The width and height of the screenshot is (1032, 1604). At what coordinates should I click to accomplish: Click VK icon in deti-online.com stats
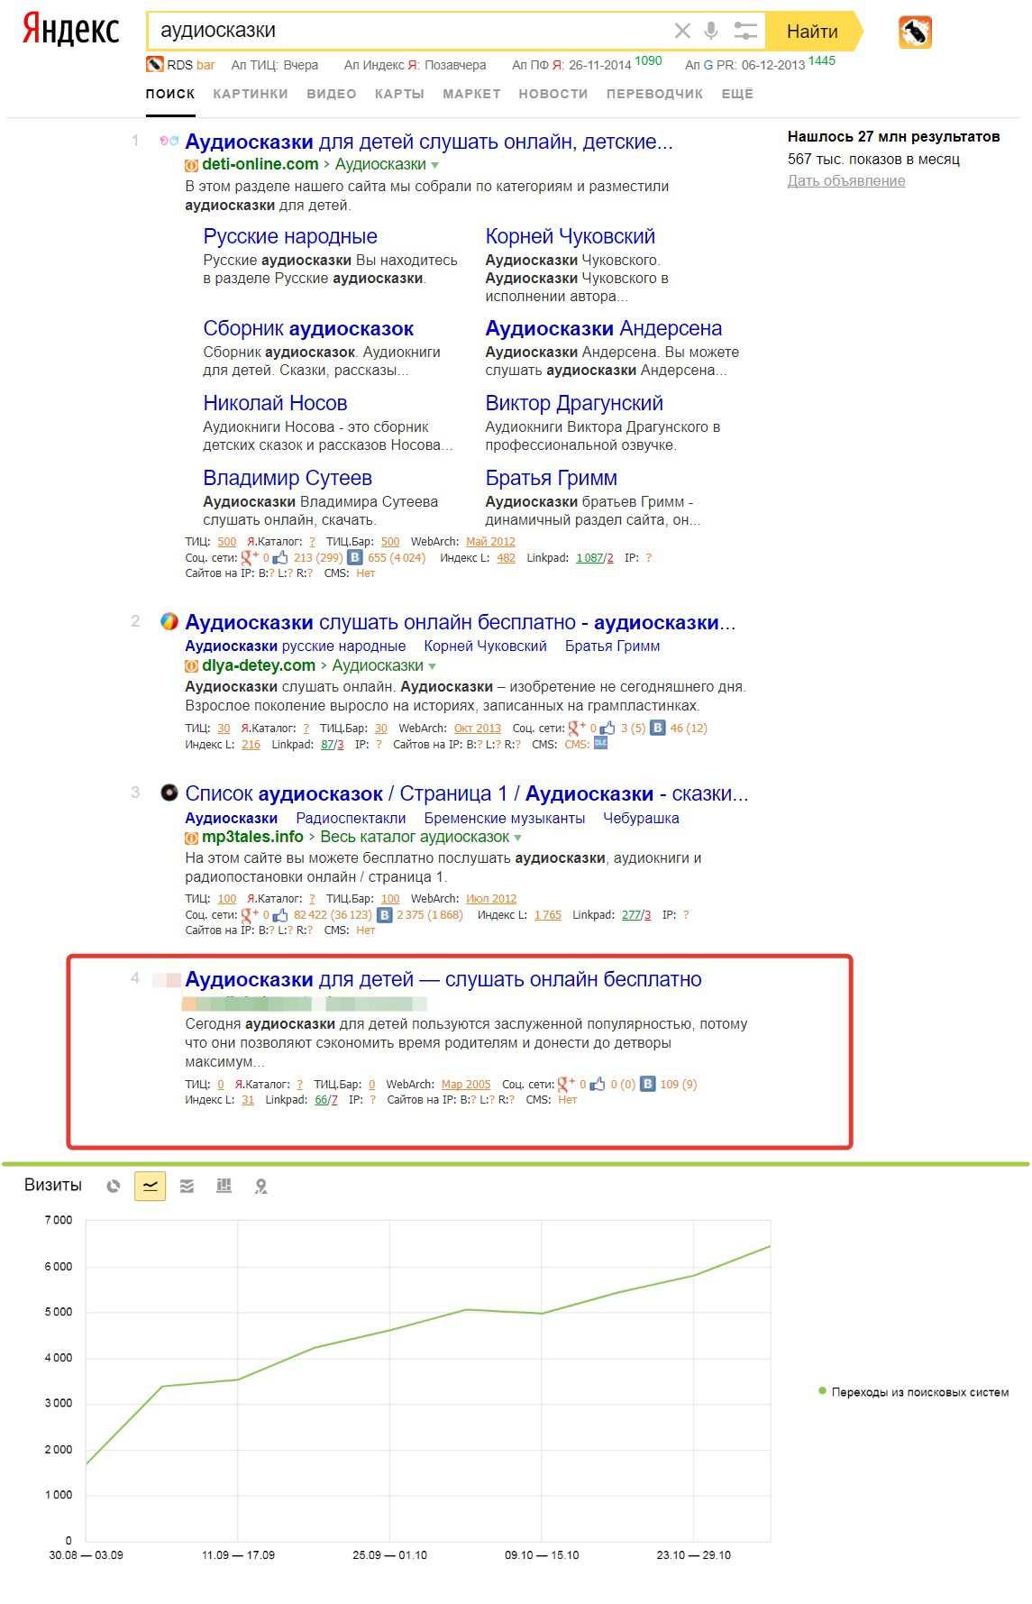(x=355, y=558)
